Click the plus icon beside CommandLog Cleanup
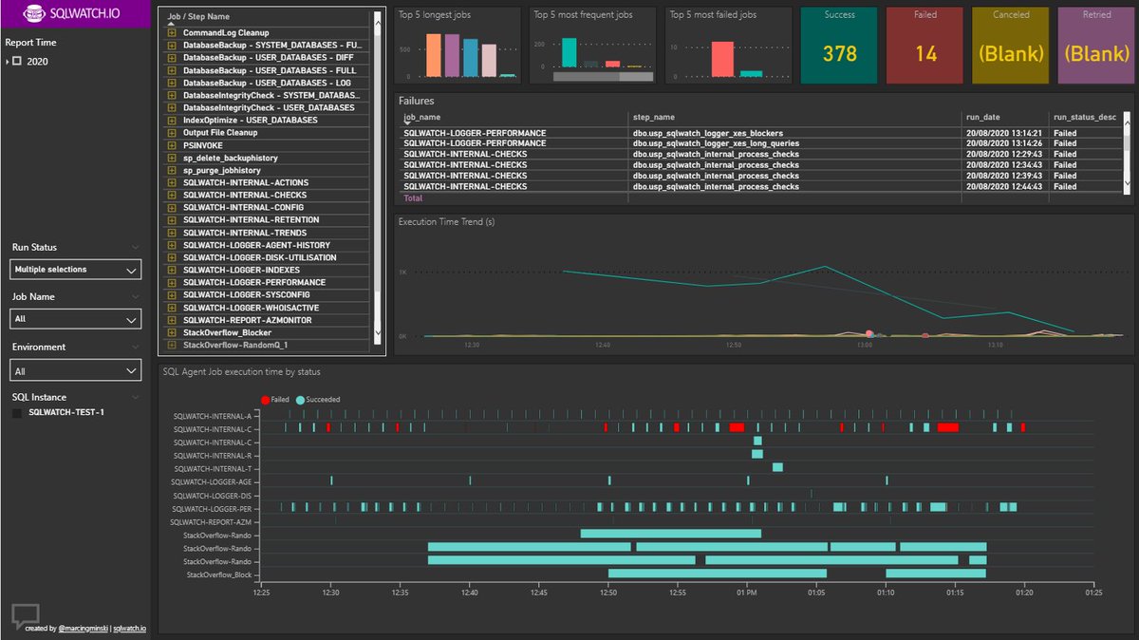This screenshot has height=640, width=1139. pos(172,32)
